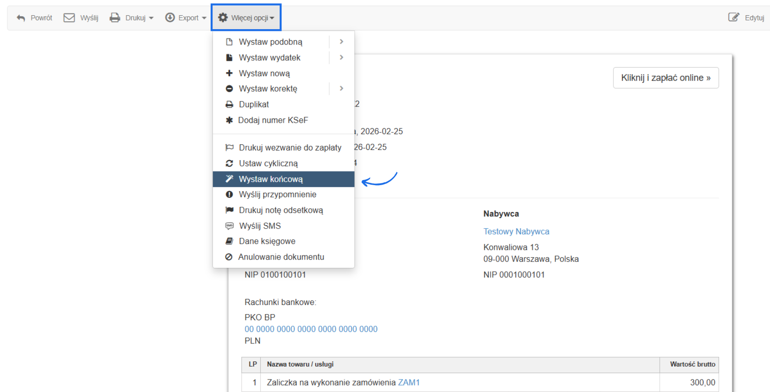Click the Anulowanie dokumentu ban icon
770x392 pixels.
click(x=229, y=257)
